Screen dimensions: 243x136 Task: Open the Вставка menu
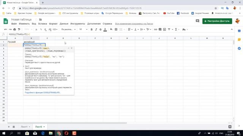pos(43,24)
